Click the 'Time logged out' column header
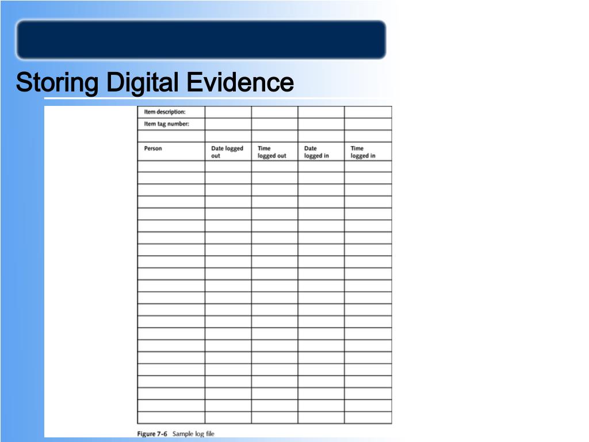Screen dimensions: 589x442 [x=274, y=151]
